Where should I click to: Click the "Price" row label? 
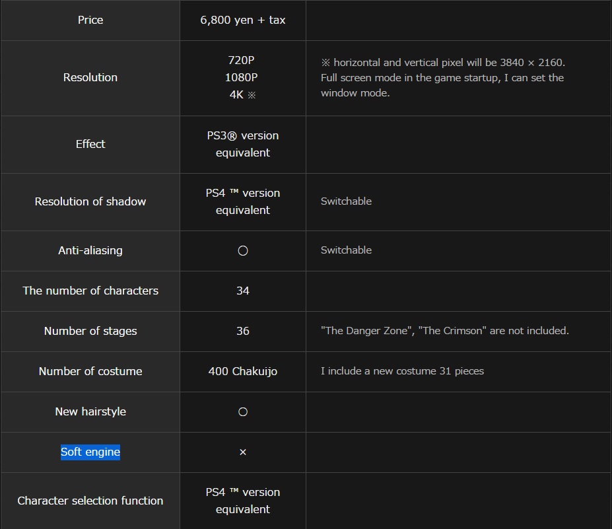click(90, 20)
